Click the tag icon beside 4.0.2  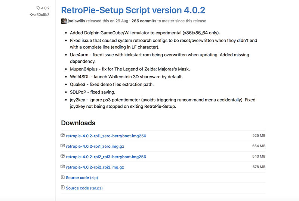click(x=38, y=7)
